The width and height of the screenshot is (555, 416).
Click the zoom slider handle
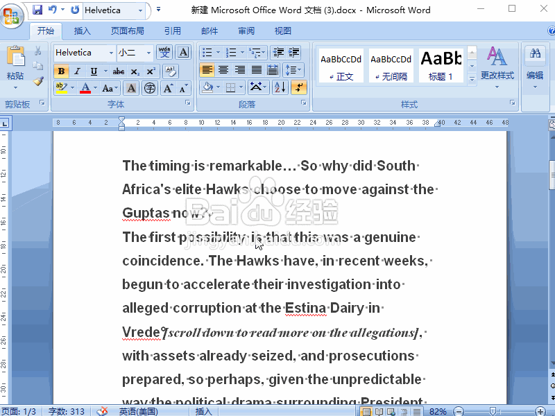[493, 411]
